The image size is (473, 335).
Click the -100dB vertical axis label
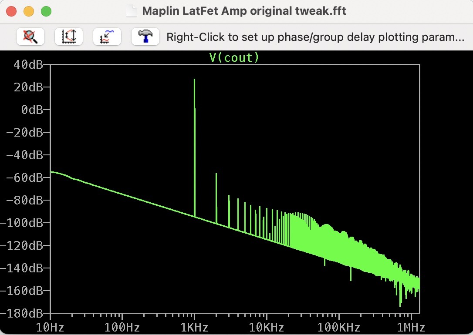pos(22,223)
